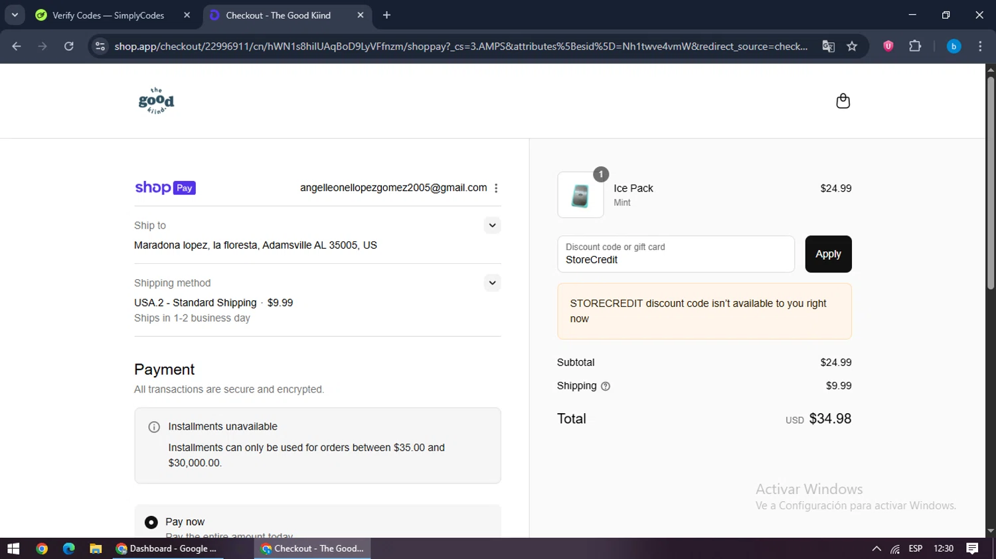
Task: Open the shopping bag cart icon
Action: 843,101
